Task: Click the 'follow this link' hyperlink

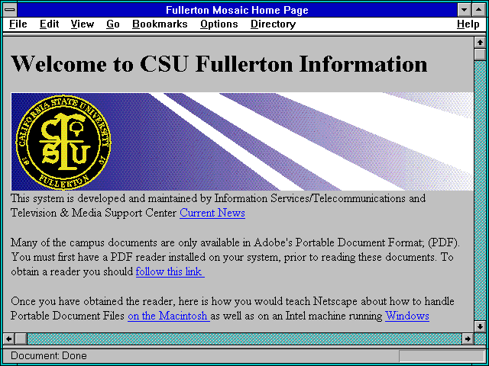Action: tap(170, 271)
